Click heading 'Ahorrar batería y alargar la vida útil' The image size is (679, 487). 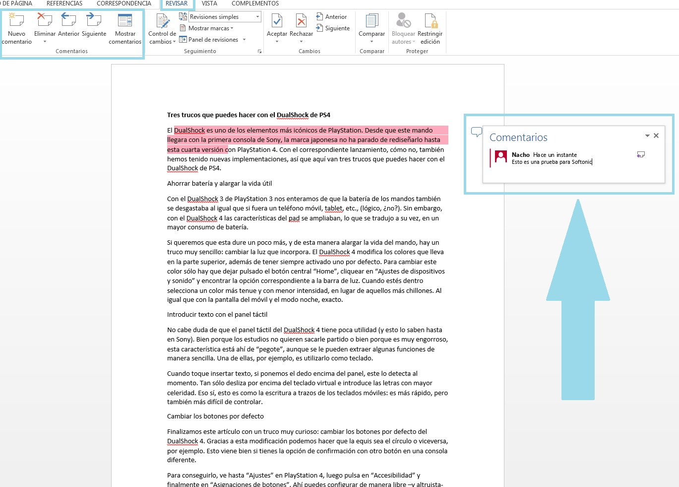pos(219,183)
